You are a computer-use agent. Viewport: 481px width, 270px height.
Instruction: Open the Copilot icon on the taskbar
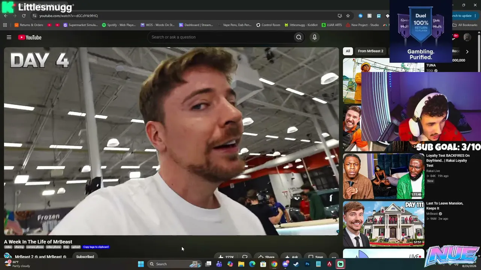(230, 264)
